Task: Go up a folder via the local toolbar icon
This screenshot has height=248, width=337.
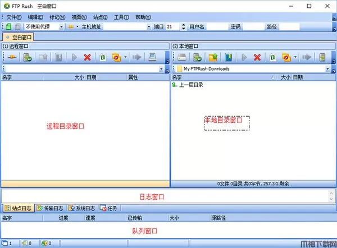Action: (213, 57)
